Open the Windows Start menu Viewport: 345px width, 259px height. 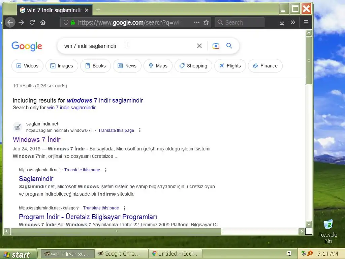coord(18,254)
